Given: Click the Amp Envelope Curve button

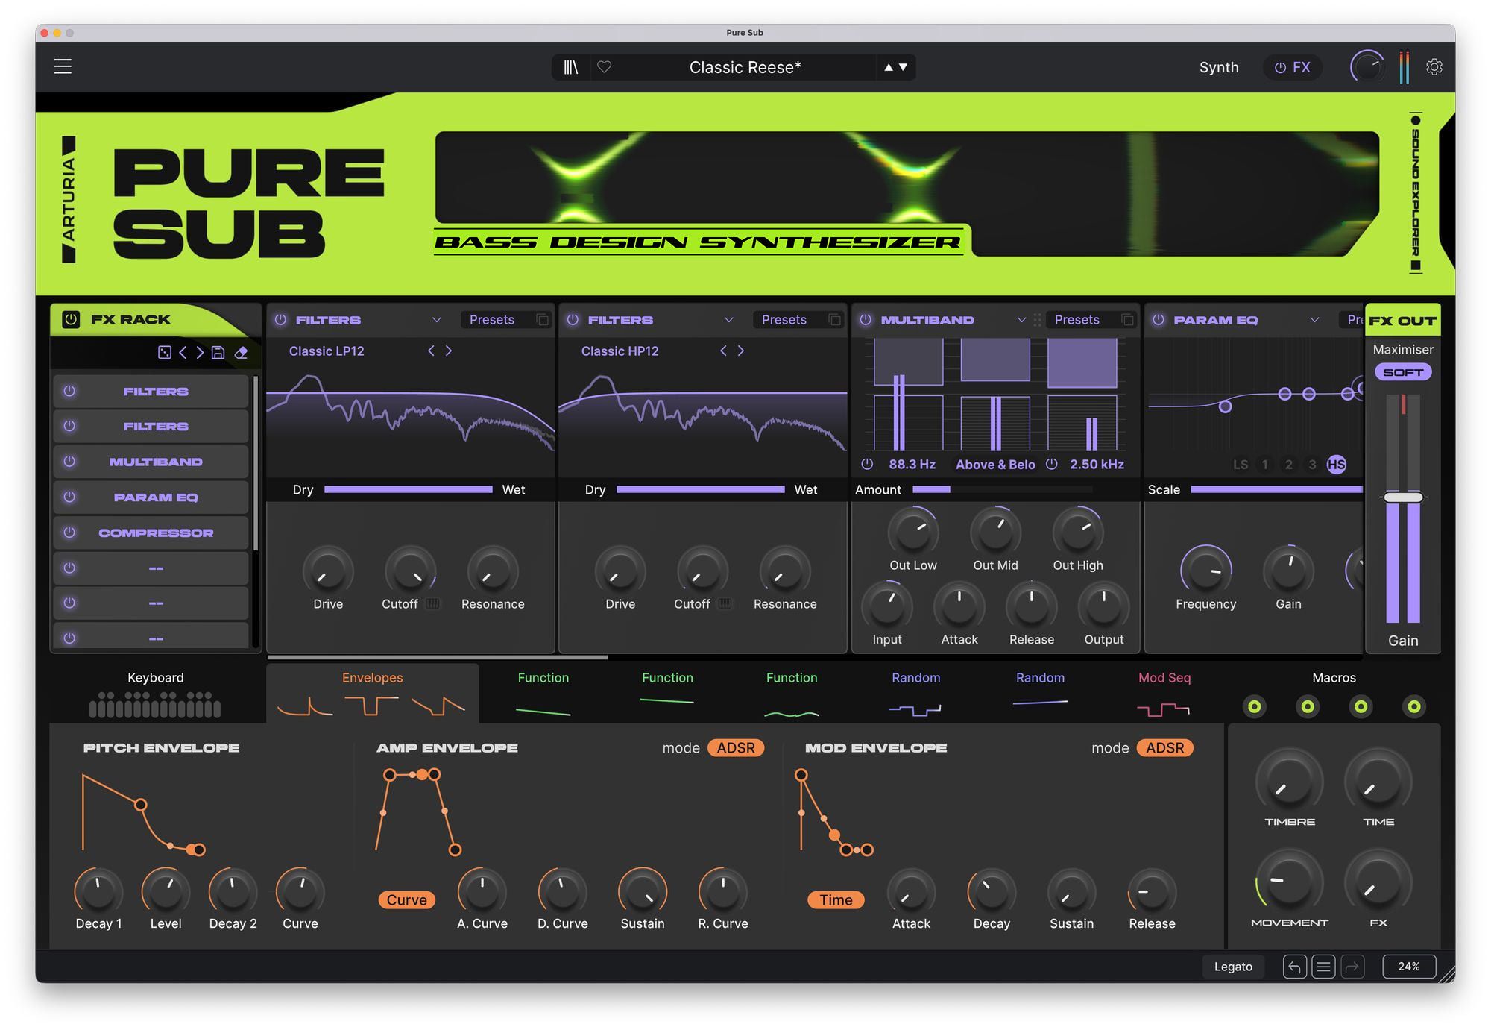Looking at the screenshot, I should tap(406, 900).
